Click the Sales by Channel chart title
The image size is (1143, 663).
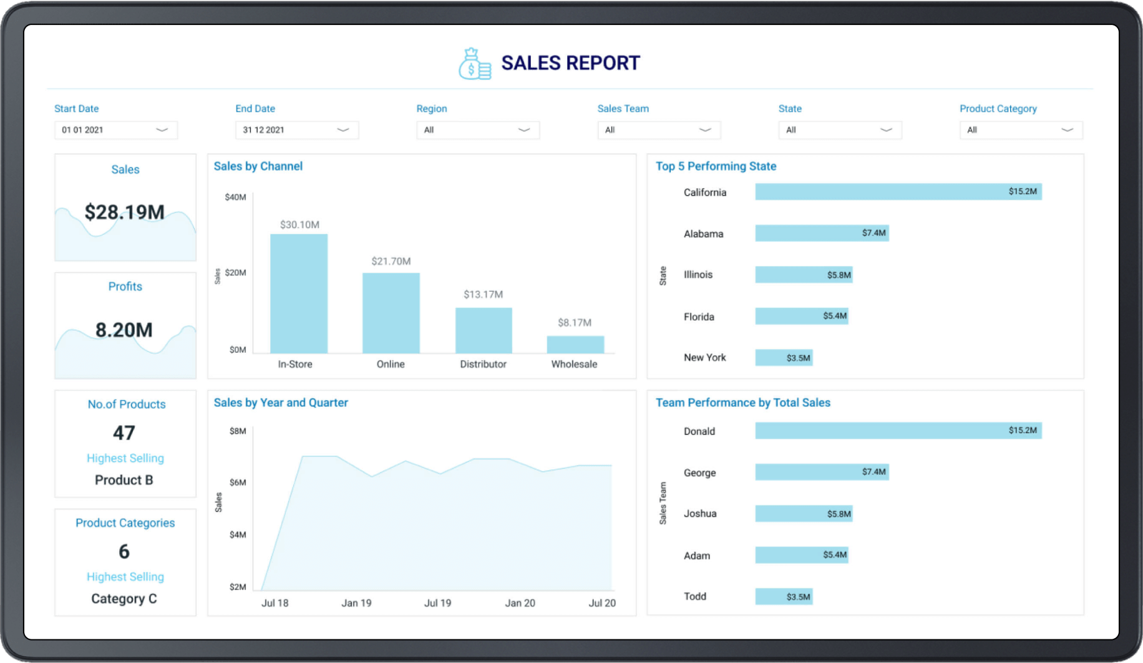tap(258, 166)
